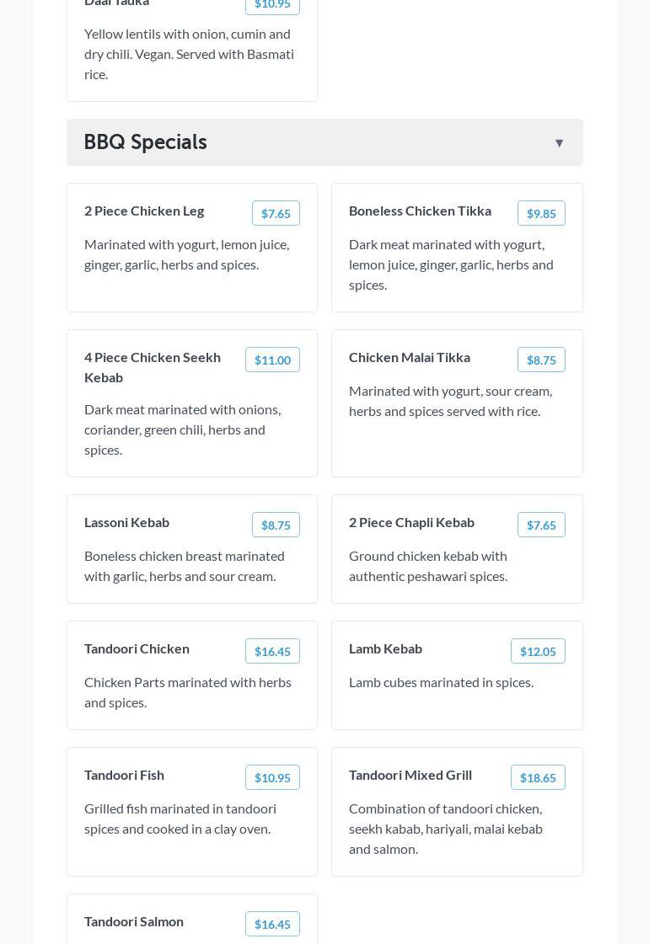The width and height of the screenshot is (649, 944).
Task: Click the $9.85 price button
Action: (x=541, y=214)
